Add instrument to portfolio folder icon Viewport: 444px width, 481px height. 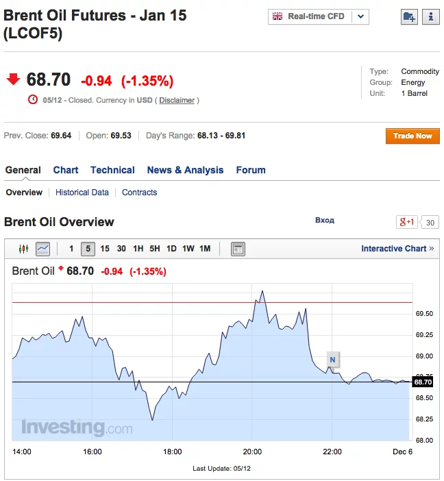[x=409, y=17]
